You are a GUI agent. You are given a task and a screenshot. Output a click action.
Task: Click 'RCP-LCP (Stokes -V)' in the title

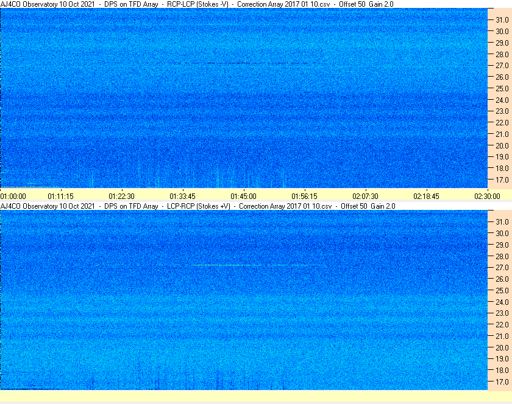(197, 4)
